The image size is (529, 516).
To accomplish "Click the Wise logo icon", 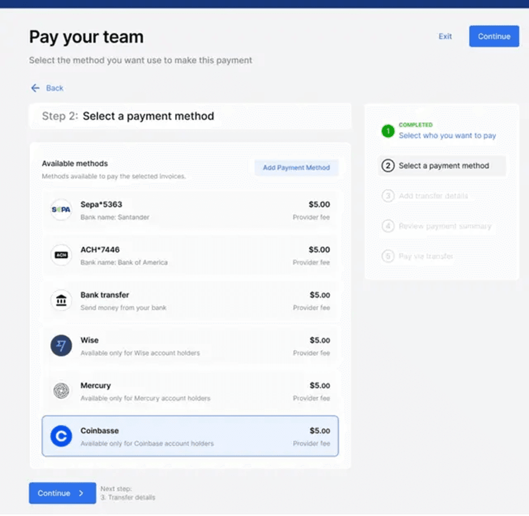I will coord(61,346).
